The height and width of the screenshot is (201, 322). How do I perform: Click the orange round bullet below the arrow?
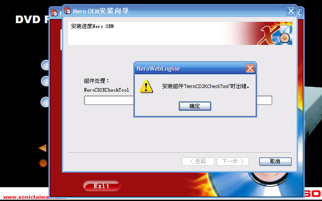43,163
